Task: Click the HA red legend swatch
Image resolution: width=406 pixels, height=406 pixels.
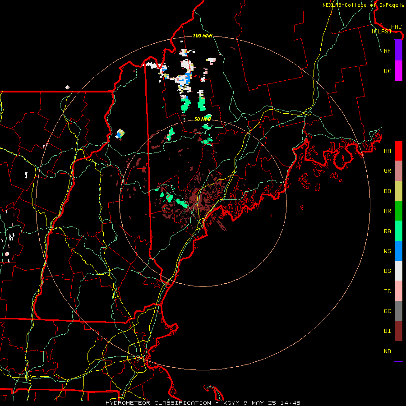Action: (x=398, y=151)
